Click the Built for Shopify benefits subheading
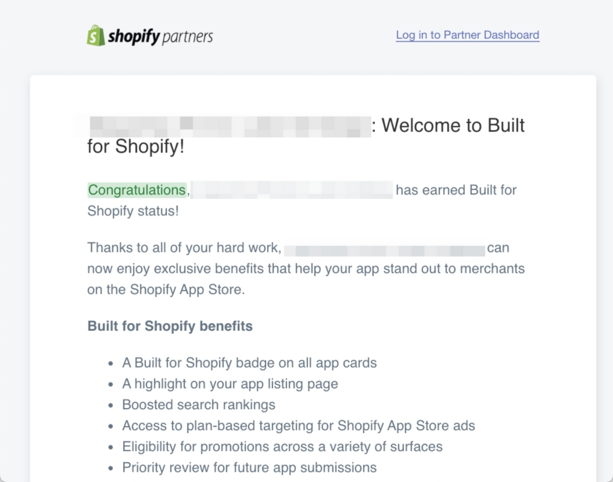This screenshot has width=613, height=482. [x=170, y=326]
